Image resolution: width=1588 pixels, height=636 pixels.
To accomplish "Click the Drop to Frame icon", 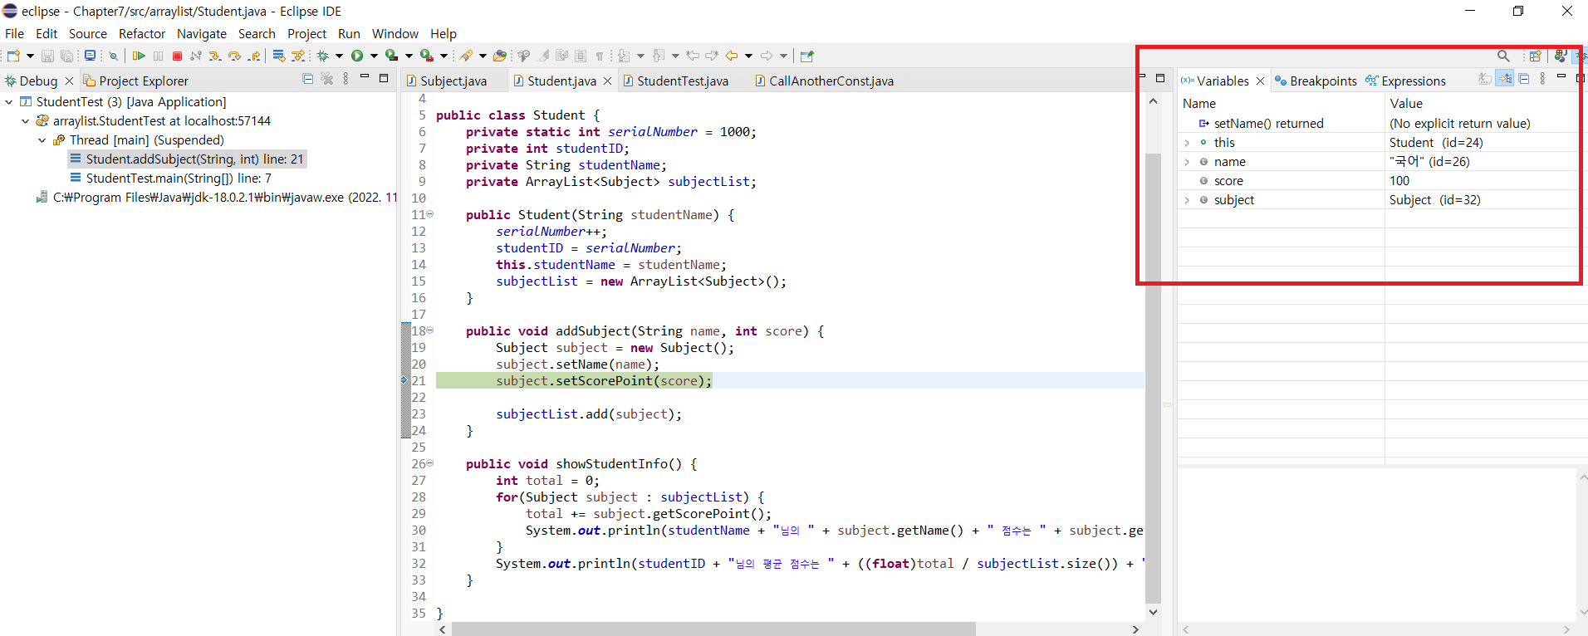I will click(x=279, y=56).
